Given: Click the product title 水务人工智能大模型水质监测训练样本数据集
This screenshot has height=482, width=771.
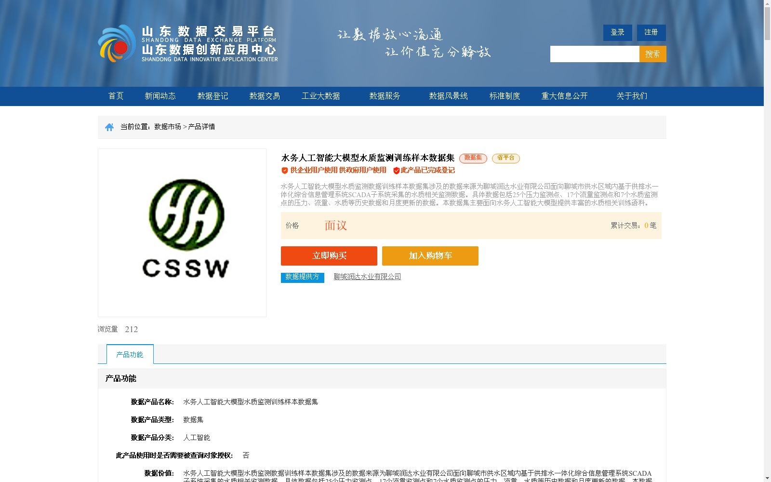Looking at the screenshot, I should [368, 158].
